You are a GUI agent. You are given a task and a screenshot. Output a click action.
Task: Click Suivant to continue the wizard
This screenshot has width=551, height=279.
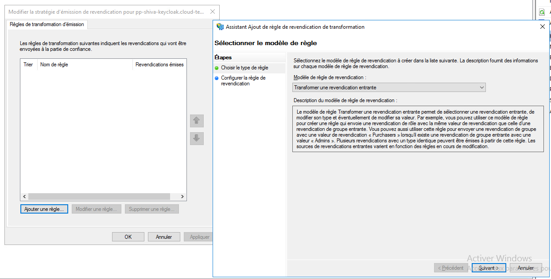point(489,268)
